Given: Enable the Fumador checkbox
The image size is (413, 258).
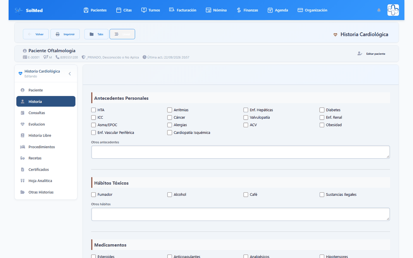Looking at the screenshot, I should (x=94, y=195).
